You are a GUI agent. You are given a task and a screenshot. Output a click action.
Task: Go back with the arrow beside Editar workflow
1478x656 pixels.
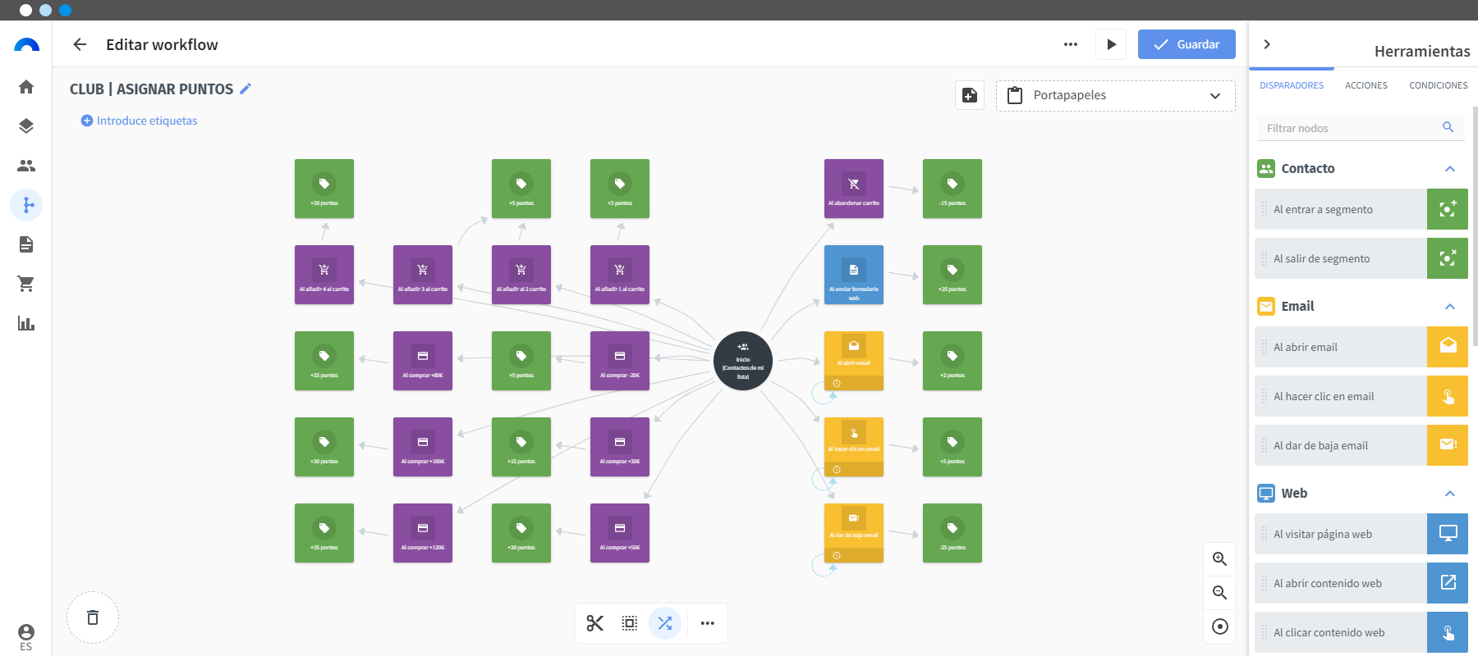click(x=80, y=44)
